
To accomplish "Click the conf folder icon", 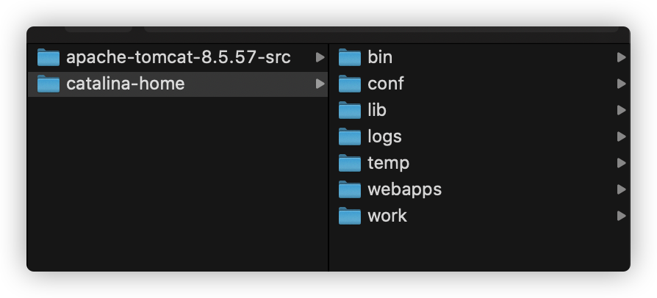I will pos(350,84).
